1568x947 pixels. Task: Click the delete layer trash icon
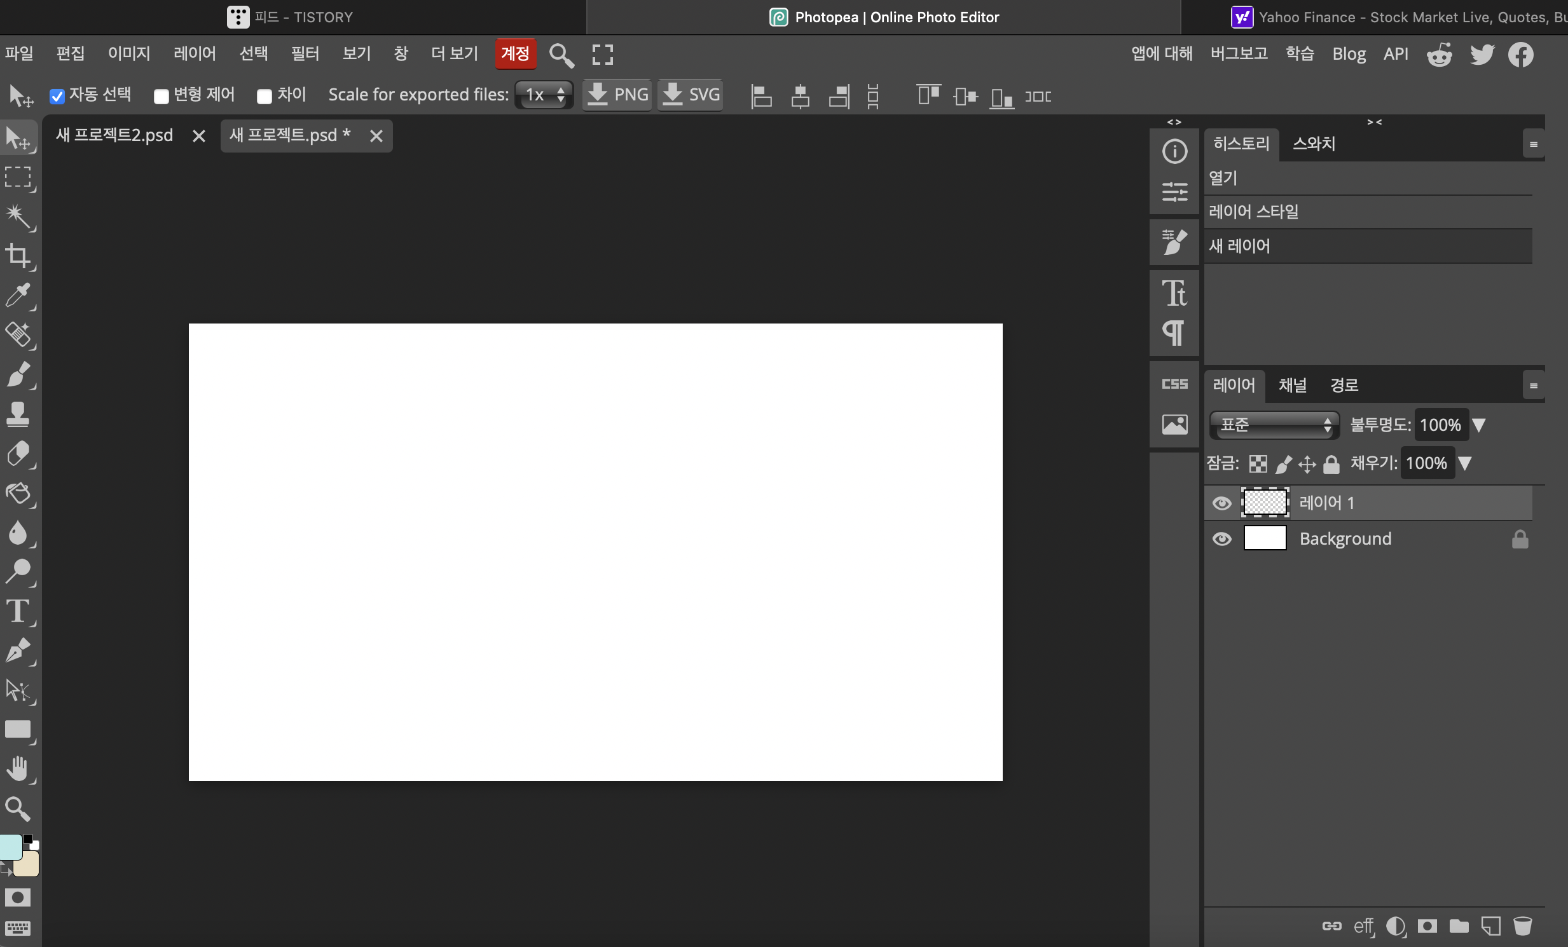[1522, 925]
